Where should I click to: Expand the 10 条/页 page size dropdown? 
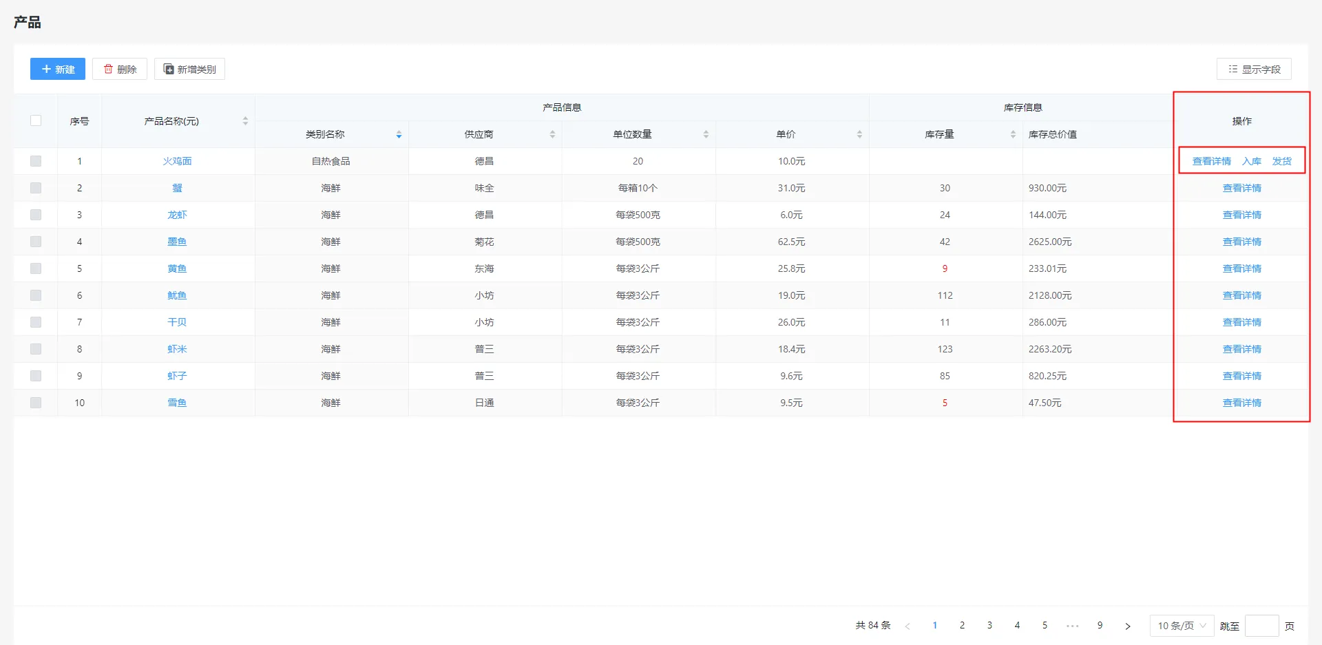[1182, 626]
